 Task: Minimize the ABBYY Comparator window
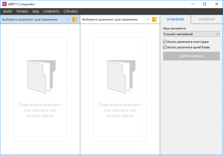coord(193,4)
